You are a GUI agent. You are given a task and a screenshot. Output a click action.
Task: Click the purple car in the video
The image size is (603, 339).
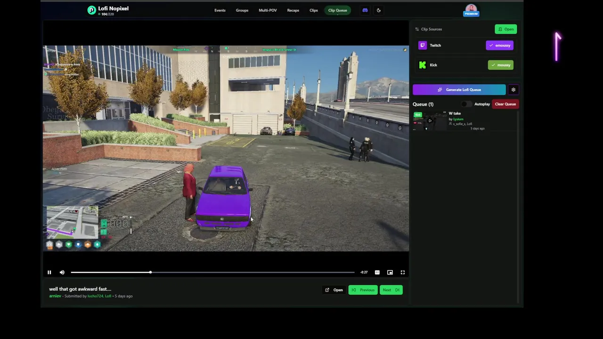point(224,198)
